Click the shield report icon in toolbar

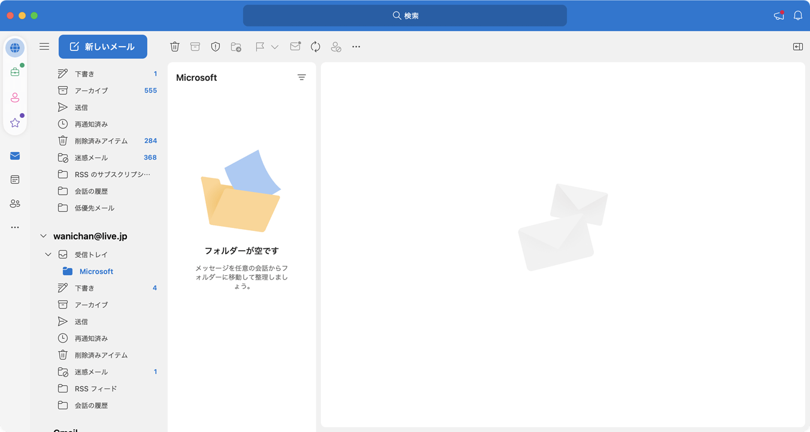coord(216,47)
